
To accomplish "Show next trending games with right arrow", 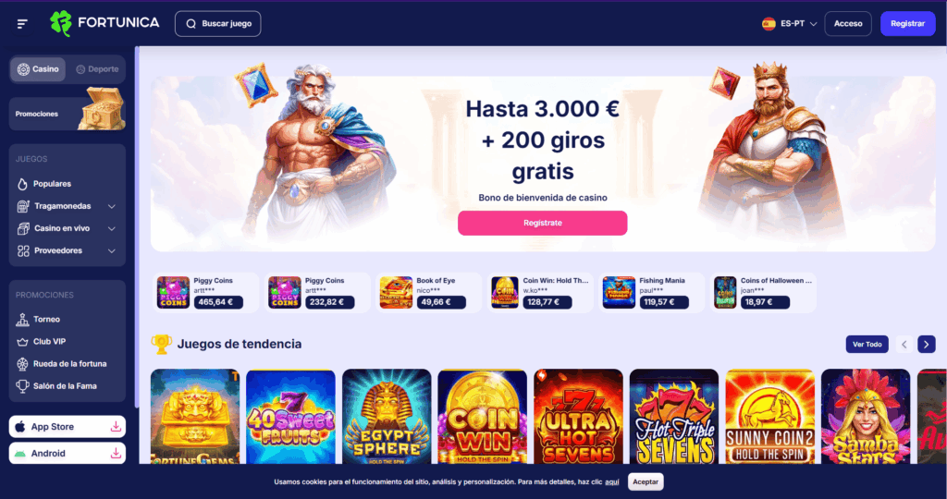I will [x=927, y=344].
